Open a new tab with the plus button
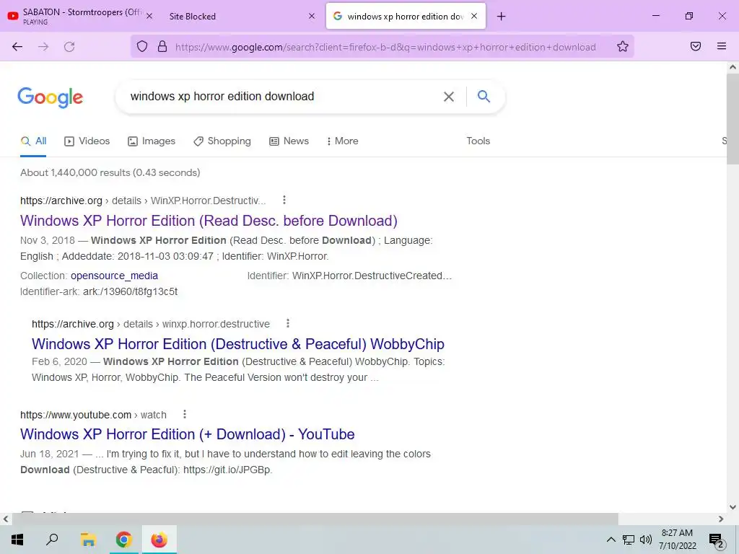 pos(502,17)
